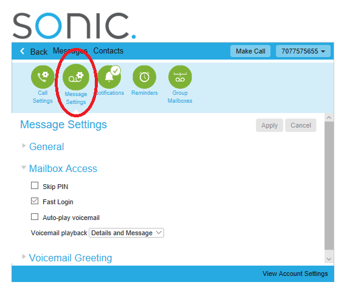
Task: Open View Account Settings link
Action: click(x=295, y=274)
